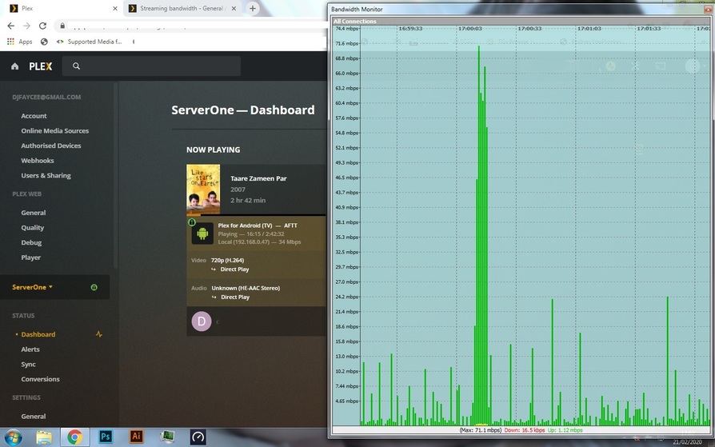Viewport: 715px width, 447px height.
Task: Click the Taare Zameen Par poster
Action: click(x=203, y=190)
